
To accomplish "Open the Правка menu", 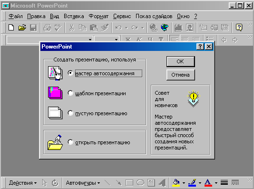I will pos(36,16).
